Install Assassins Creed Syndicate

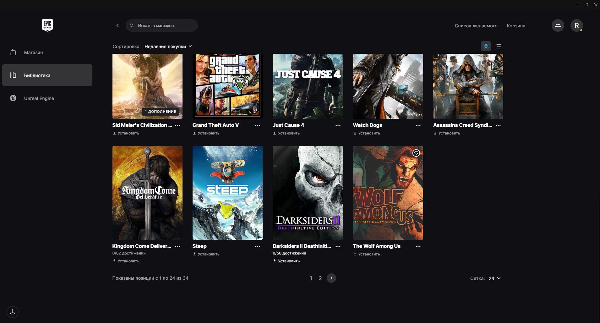447,133
